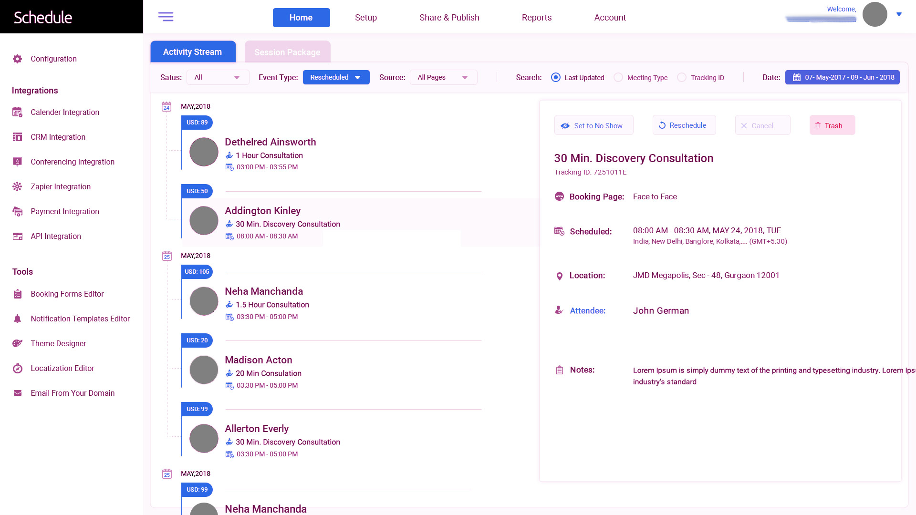Click the Conferencing Integration icon
Screen dimensions: 916x515
pos(18,162)
